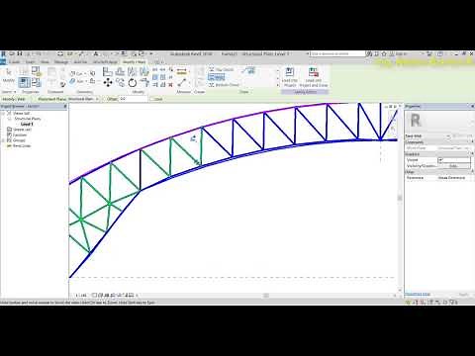The width and height of the screenshot is (475, 356).
Task: Select Level 1 in Project Browser
Action: 27,125
